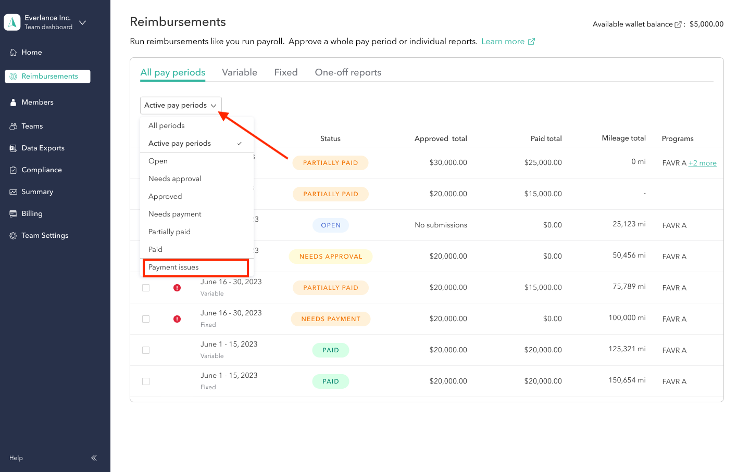The height and width of the screenshot is (472, 750).
Task: Tick the checkbox for June 1-15 Variable row
Action: 145,350
